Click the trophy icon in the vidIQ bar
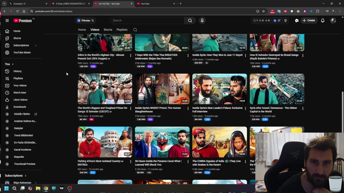The width and height of the screenshot is (344, 193). point(285,20)
